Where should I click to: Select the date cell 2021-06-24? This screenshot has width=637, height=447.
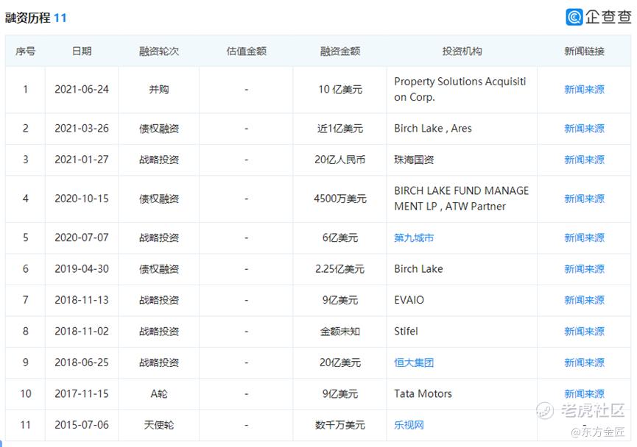coord(82,89)
